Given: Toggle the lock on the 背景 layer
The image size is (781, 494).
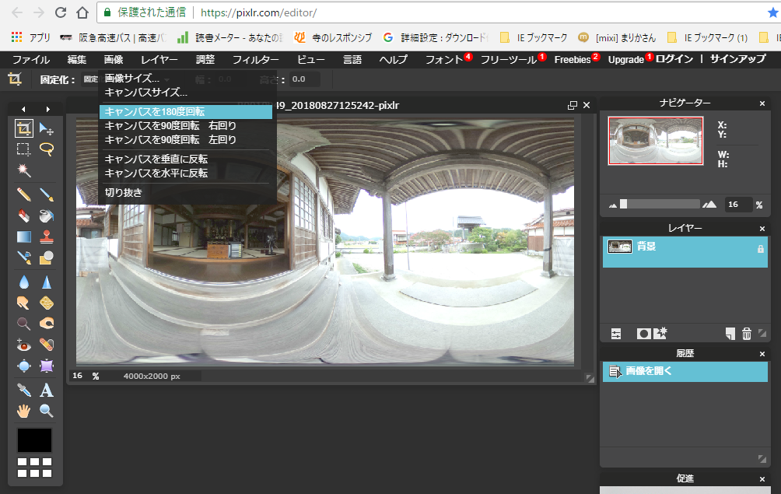Looking at the screenshot, I should [x=761, y=249].
